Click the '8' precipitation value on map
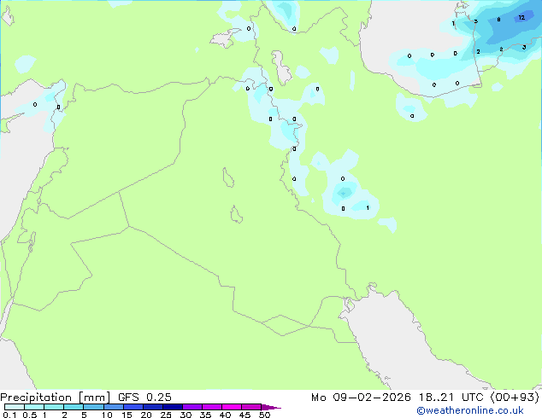 tap(498, 20)
